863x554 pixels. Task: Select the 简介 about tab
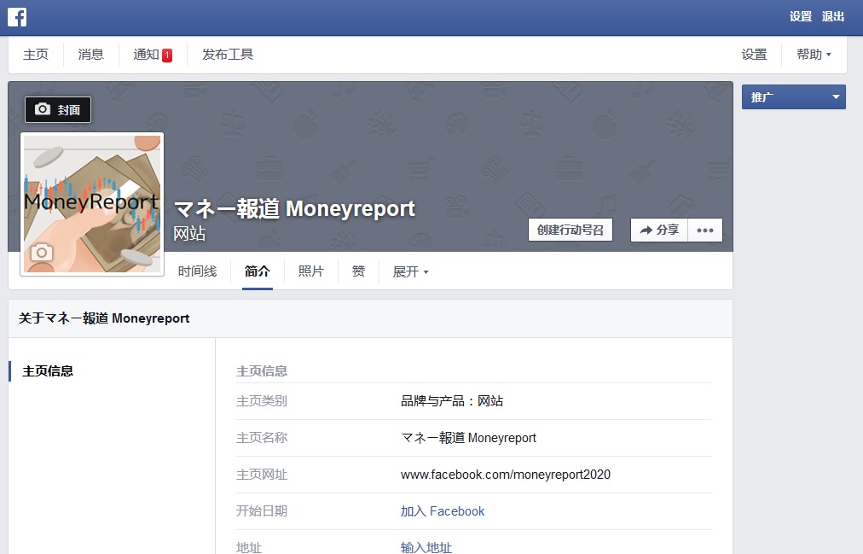257,271
